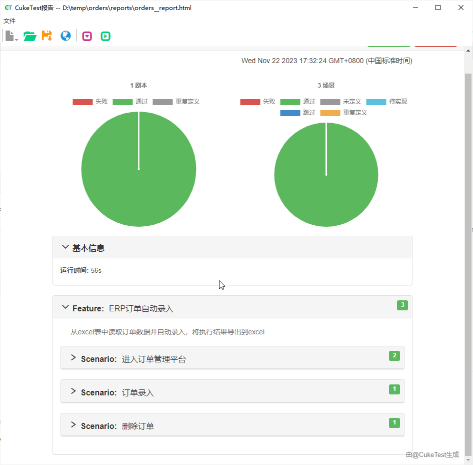Open a report with the green folder icon
Image resolution: width=473 pixels, height=465 pixels.
30,36
